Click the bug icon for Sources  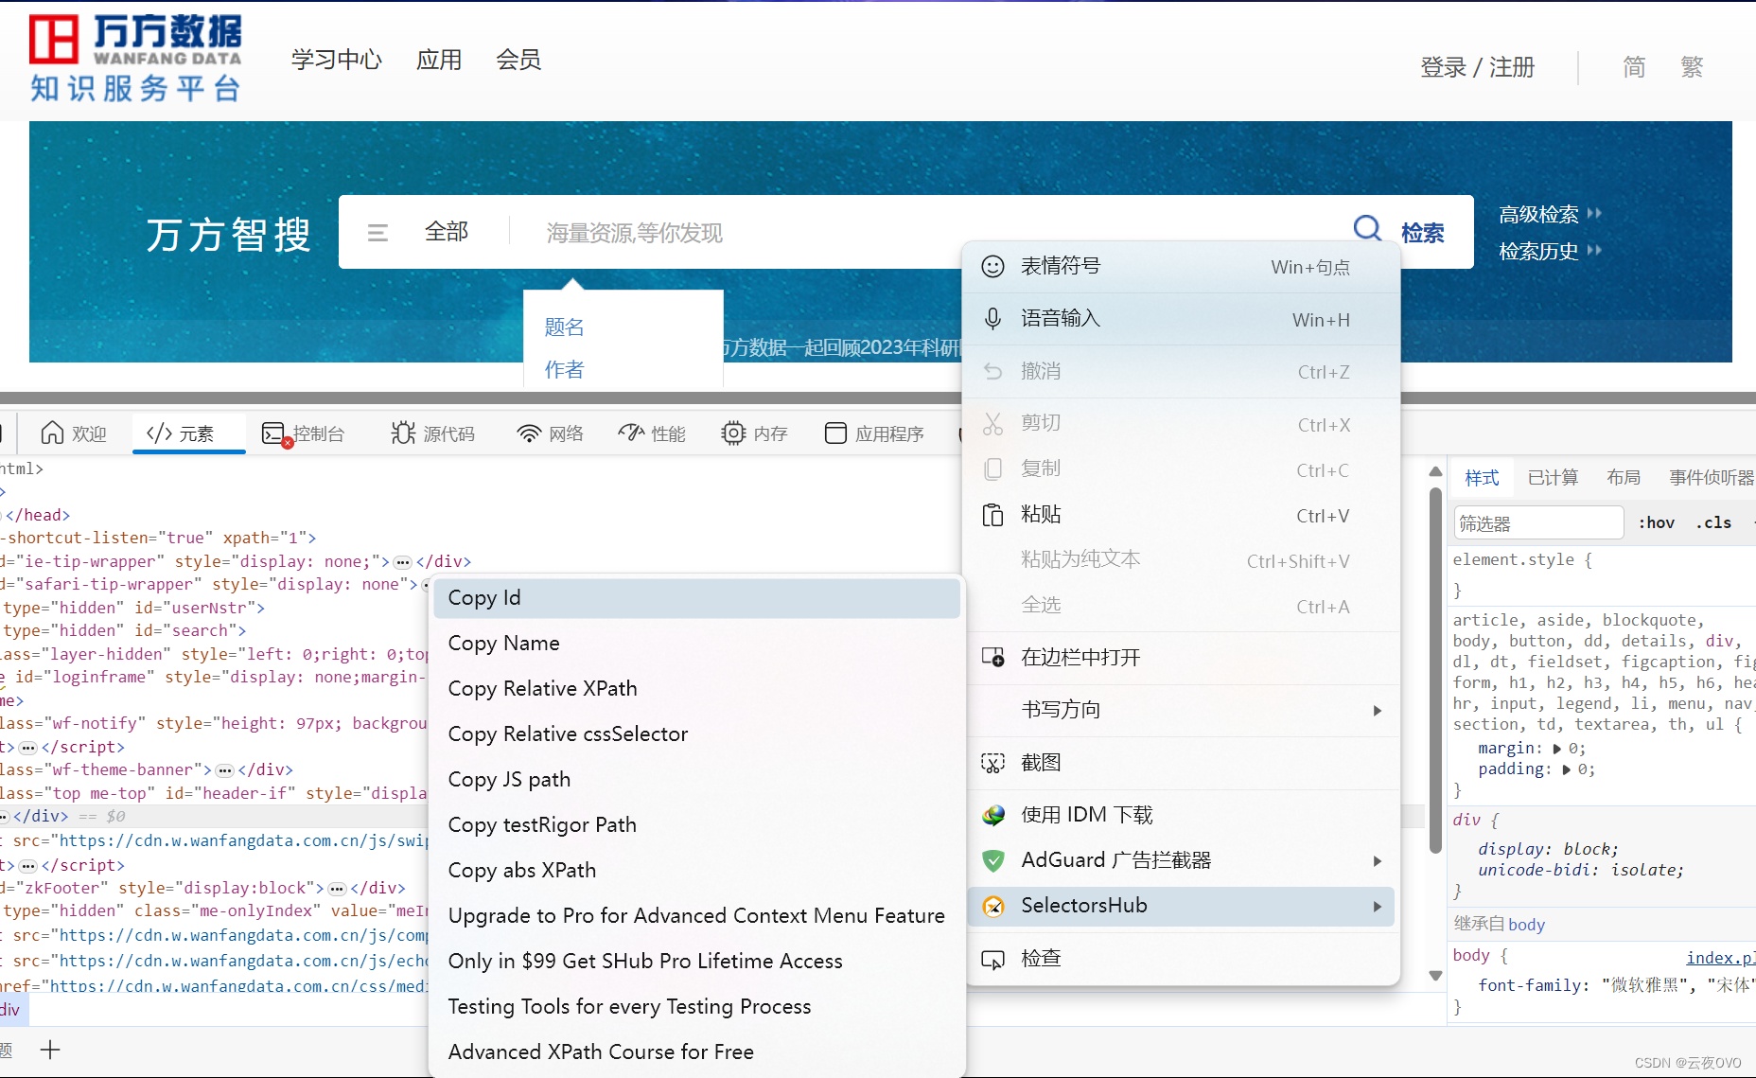tap(403, 433)
